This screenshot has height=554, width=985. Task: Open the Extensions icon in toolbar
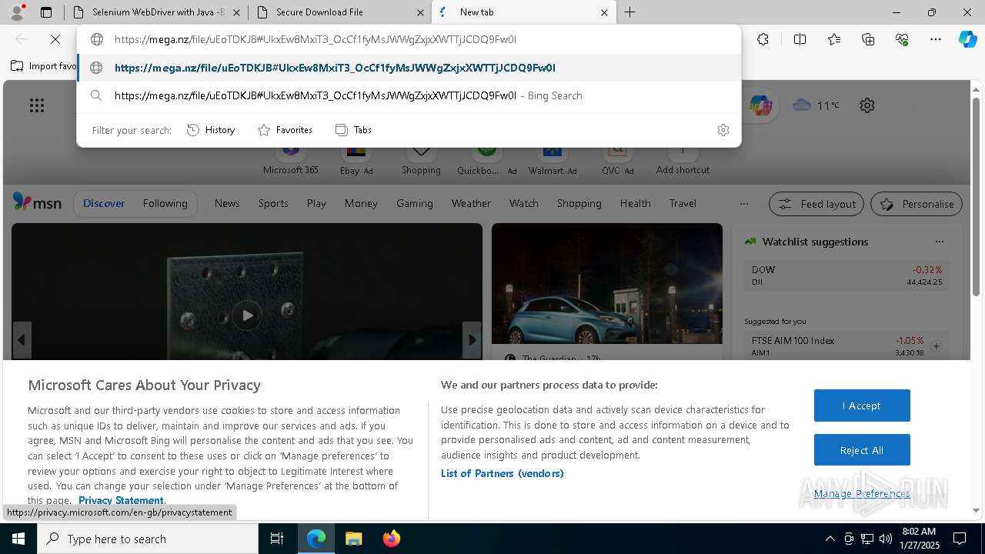763,39
